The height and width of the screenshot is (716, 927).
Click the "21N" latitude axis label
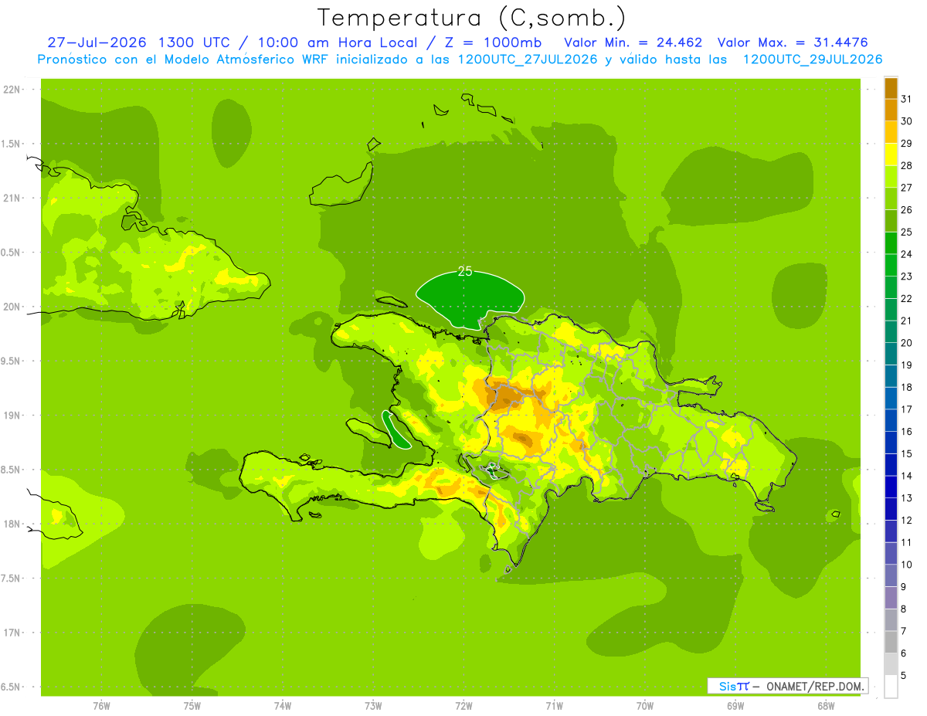click(x=11, y=198)
